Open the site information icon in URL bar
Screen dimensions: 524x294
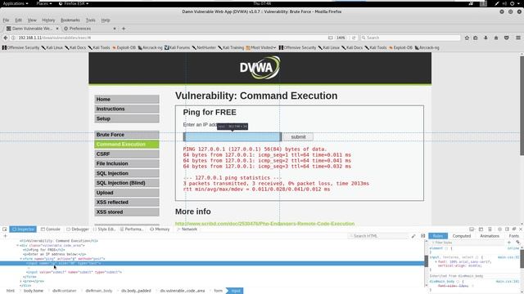(14, 38)
